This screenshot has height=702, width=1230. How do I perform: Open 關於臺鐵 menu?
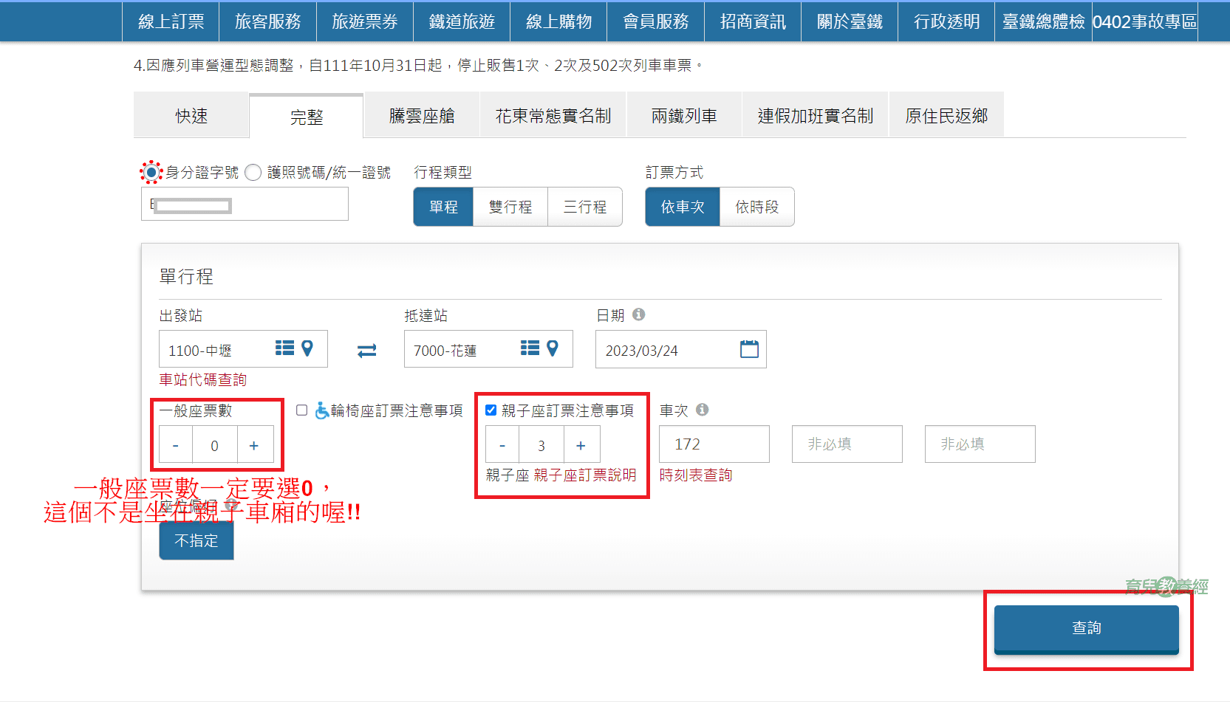pos(850,21)
